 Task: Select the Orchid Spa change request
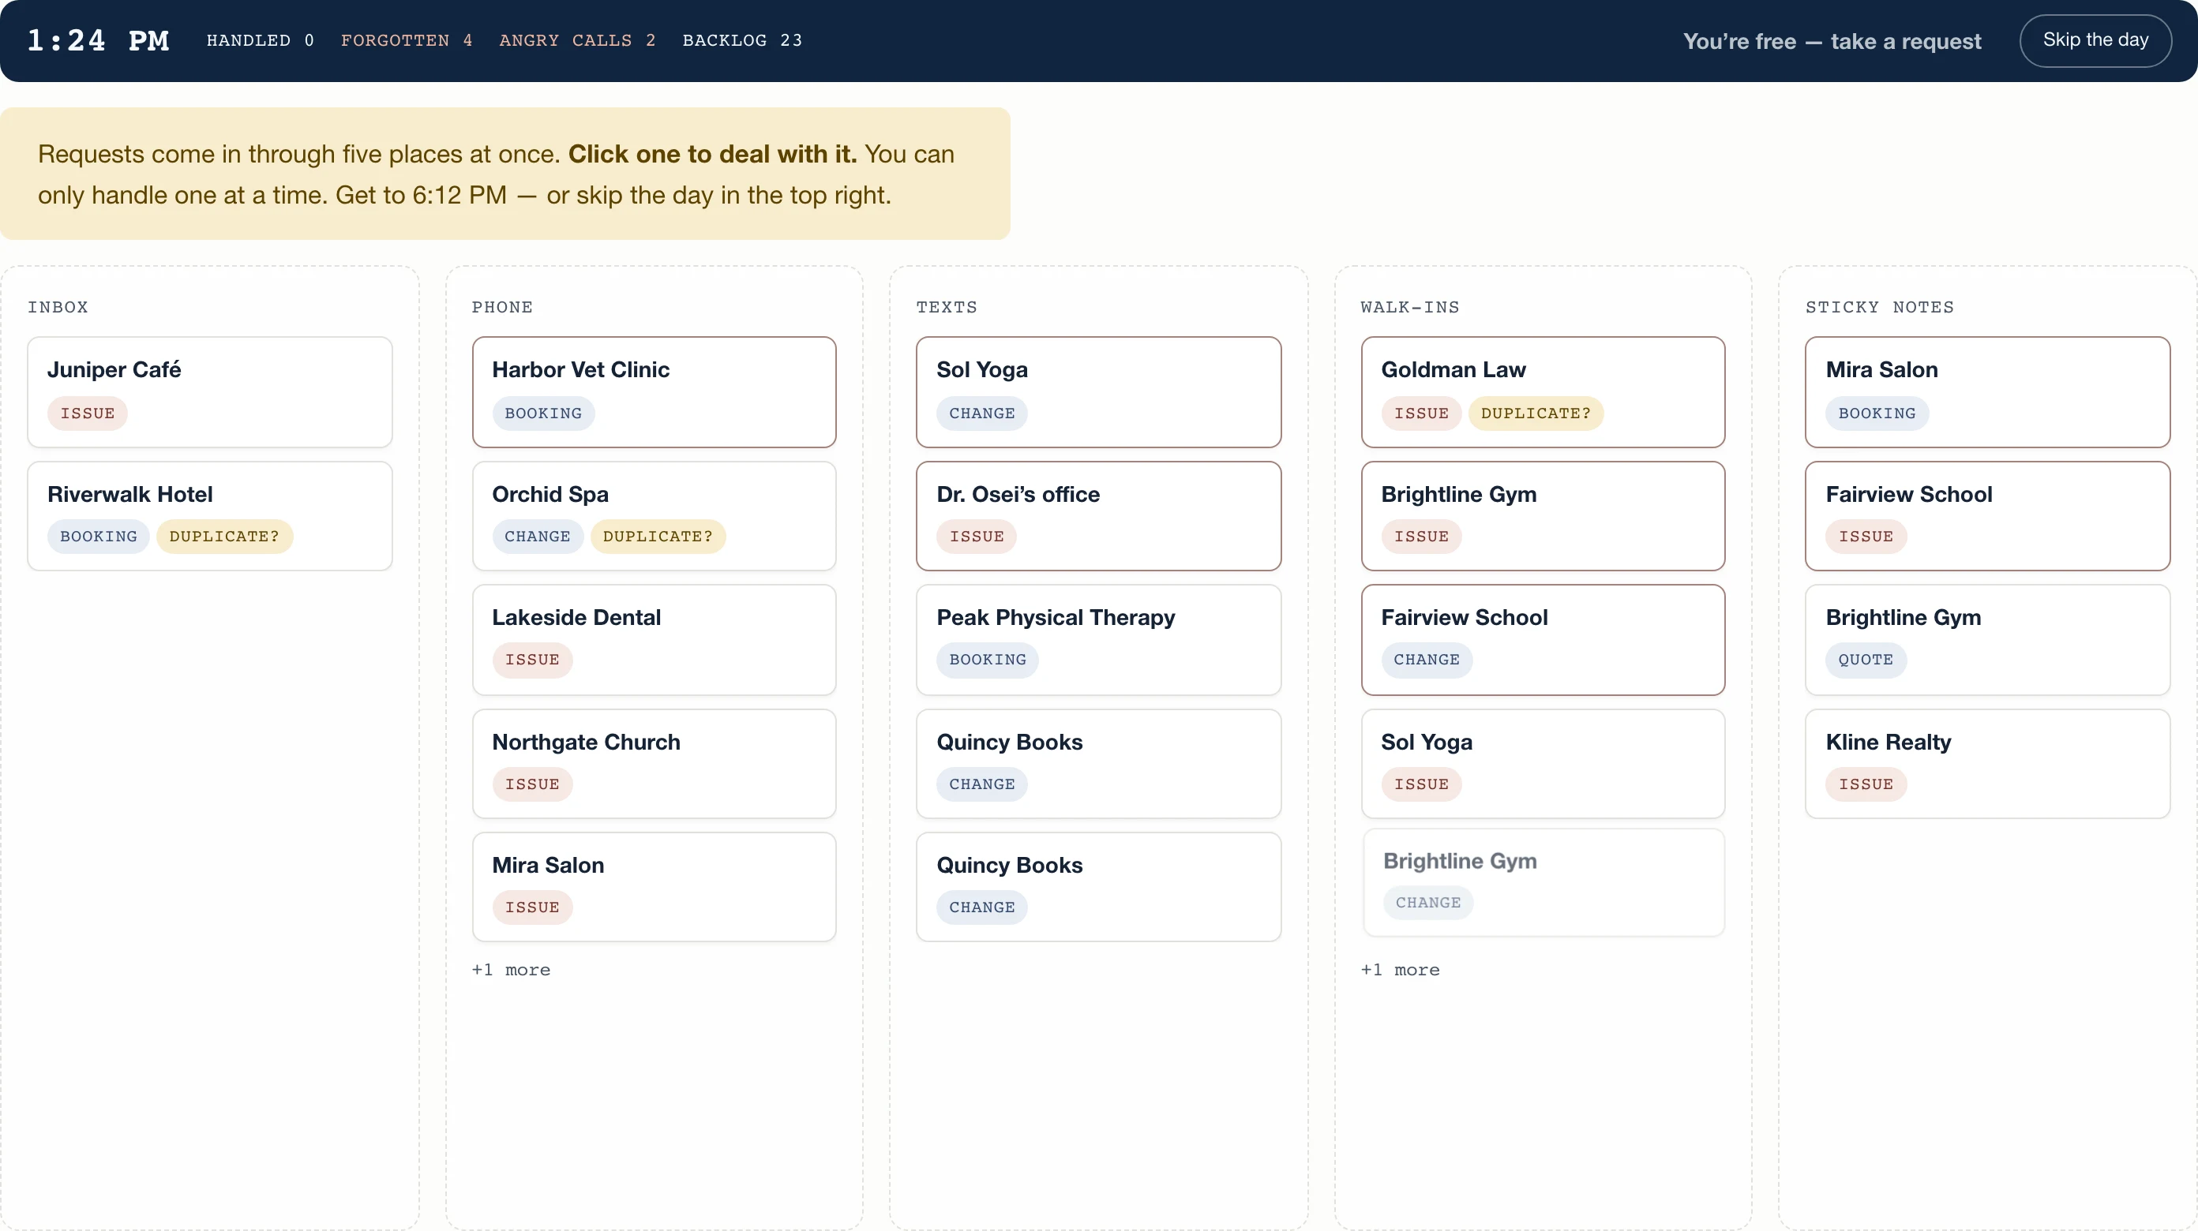655,515
